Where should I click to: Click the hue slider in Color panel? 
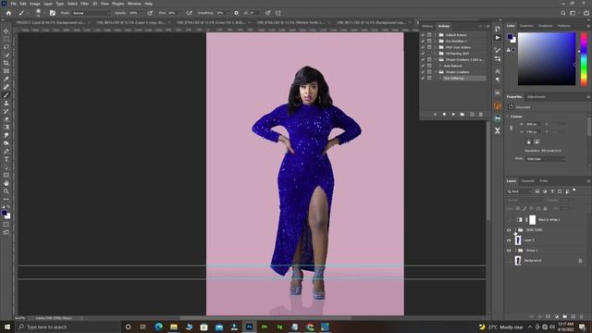[584, 59]
